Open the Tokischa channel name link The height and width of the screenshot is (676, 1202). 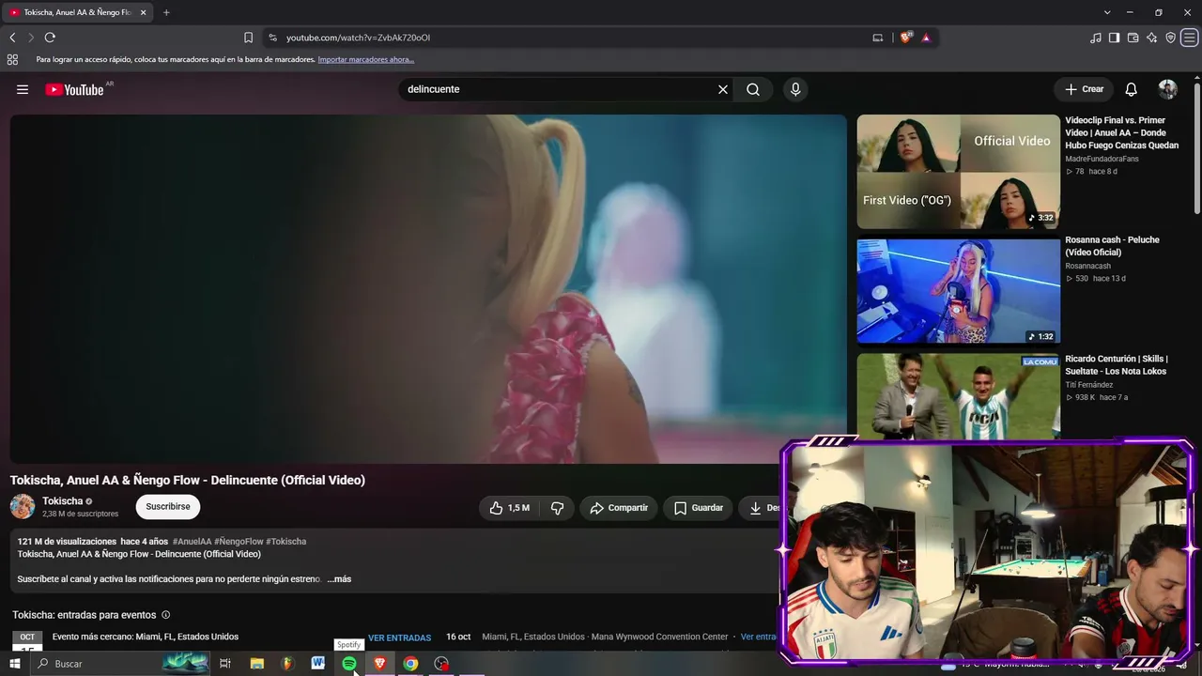click(63, 501)
